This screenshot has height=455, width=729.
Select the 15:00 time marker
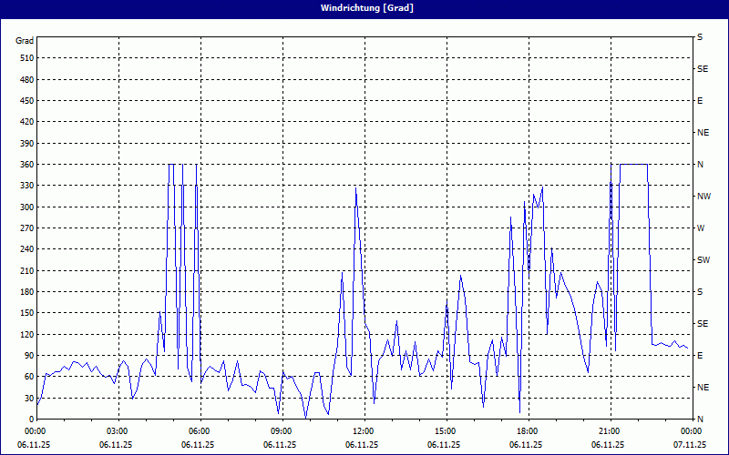pos(445,430)
